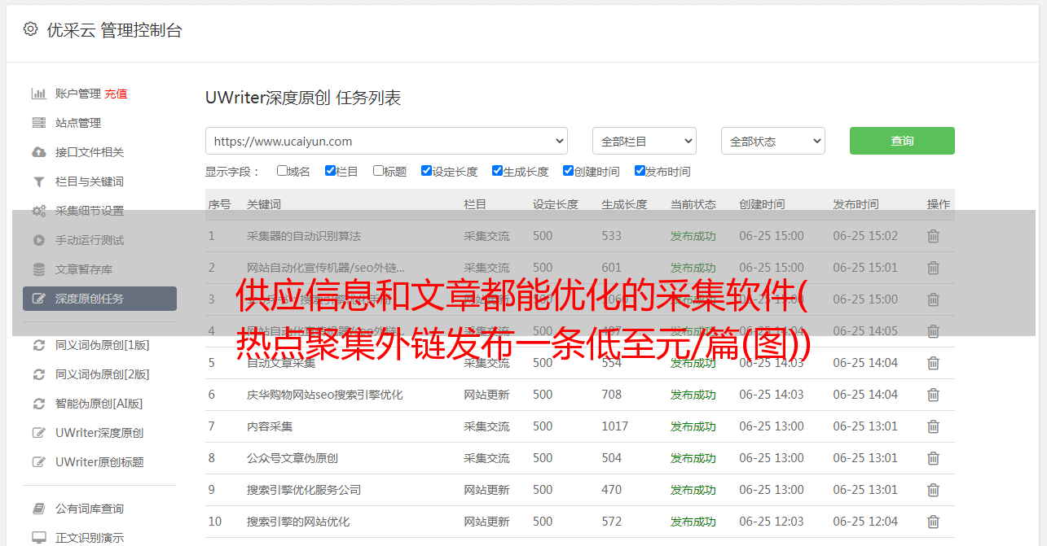Click the refresh icon for 智能伪原创[AI版]
This screenshot has height=546, width=1047.
[38, 404]
